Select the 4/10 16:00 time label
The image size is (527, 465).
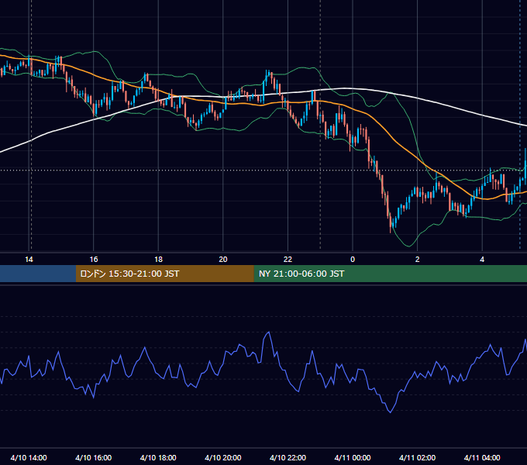pyautogui.click(x=94, y=457)
